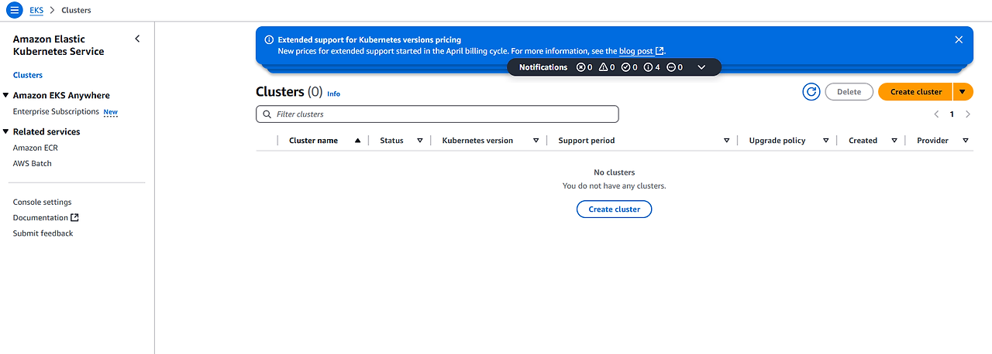The height and width of the screenshot is (354, 992).
Task: Sort by the Kubernetes version column
Action: [x=536, y=141]
